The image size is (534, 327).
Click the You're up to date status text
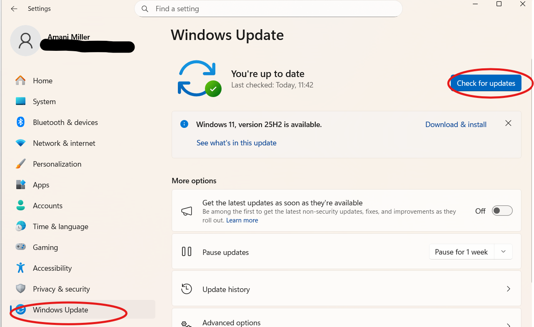(x=268, y=74)
